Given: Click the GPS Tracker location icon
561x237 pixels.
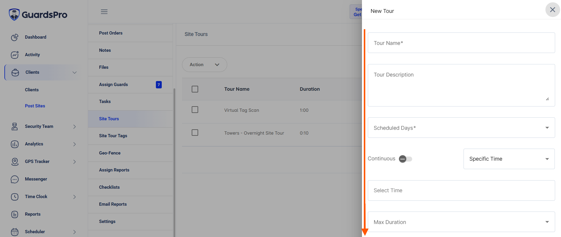Looking at the screenshot, I should (15, 162).
